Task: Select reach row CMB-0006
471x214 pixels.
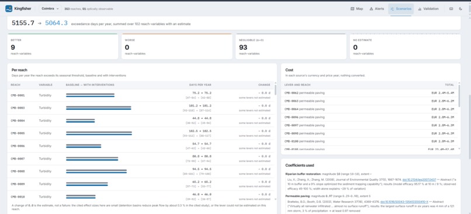Action: 141,146
